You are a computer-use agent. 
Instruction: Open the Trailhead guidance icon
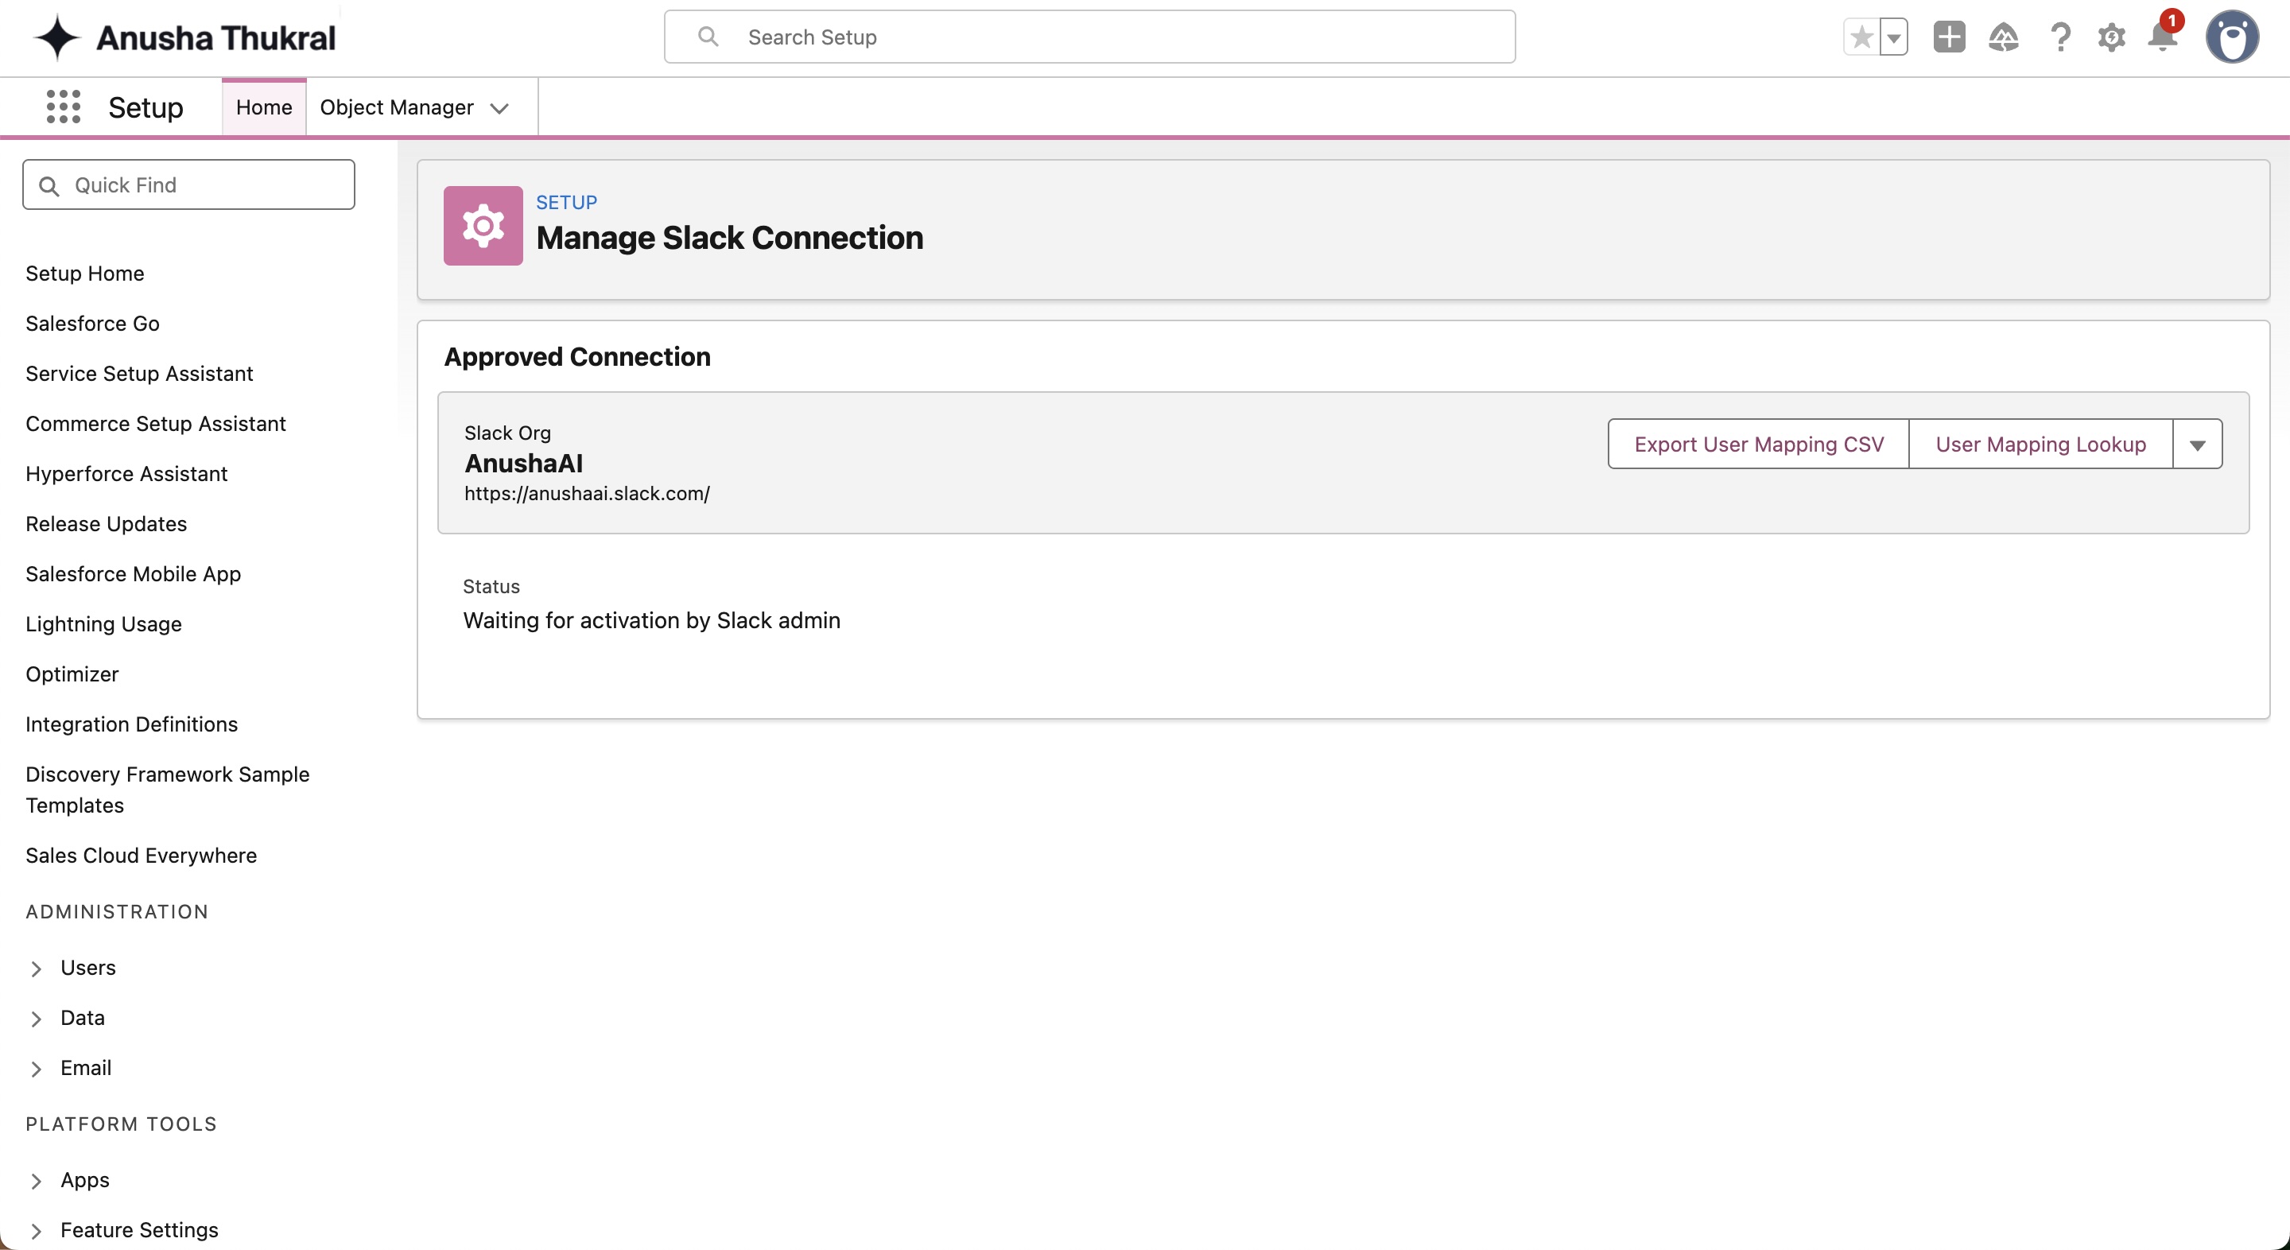(2004, 37)
